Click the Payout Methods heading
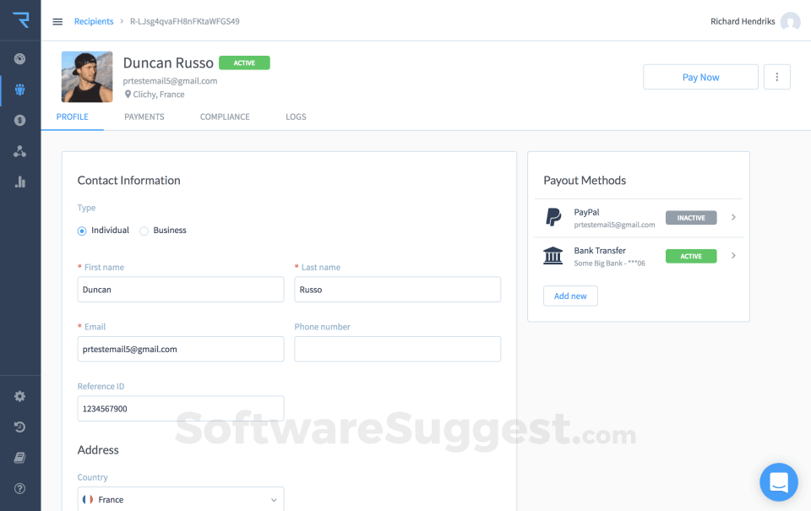The width and height of the screenshot is (811, 511). tap(585, 181)
